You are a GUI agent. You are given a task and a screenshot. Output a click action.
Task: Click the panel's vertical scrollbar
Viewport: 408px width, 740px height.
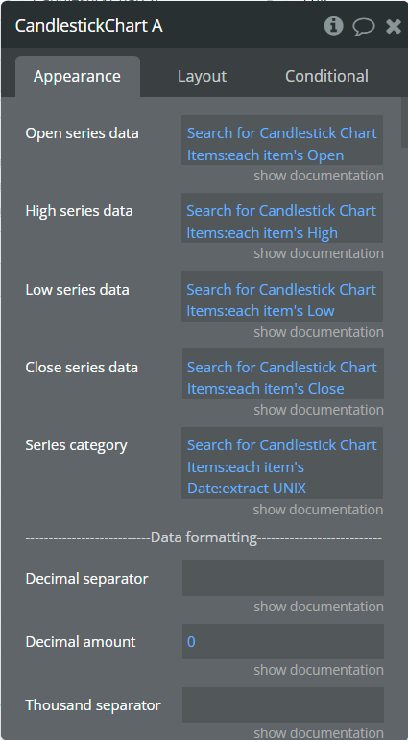(x=404, y=123)
